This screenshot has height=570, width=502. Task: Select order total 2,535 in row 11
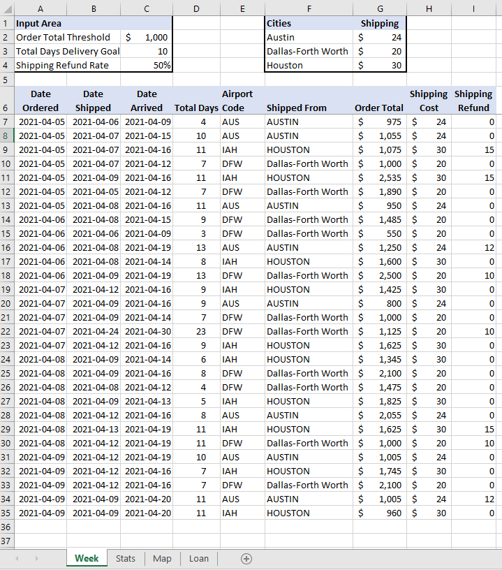tap(380, 177)
